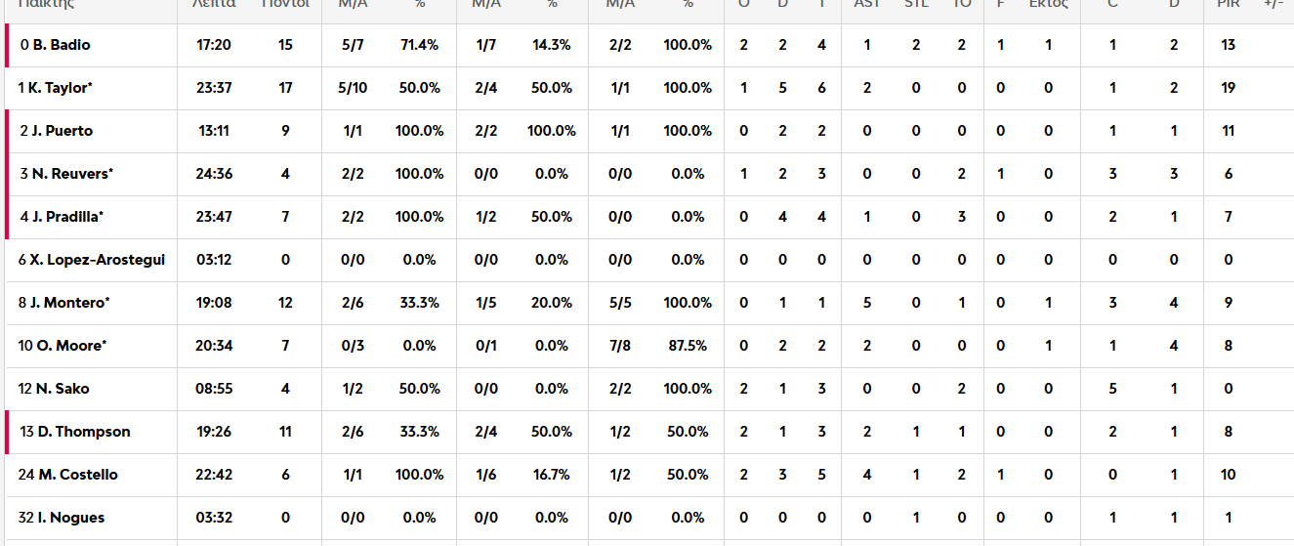Open M. Costello player profile
1294x546 pixels.
pyautogui.click(x=78, y=475)
